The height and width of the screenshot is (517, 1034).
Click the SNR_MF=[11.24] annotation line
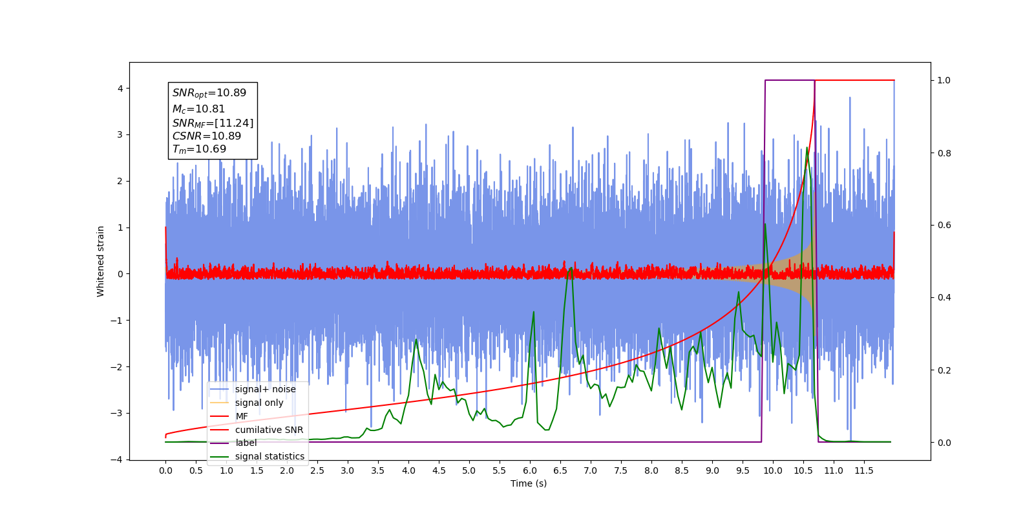(213, 123)
